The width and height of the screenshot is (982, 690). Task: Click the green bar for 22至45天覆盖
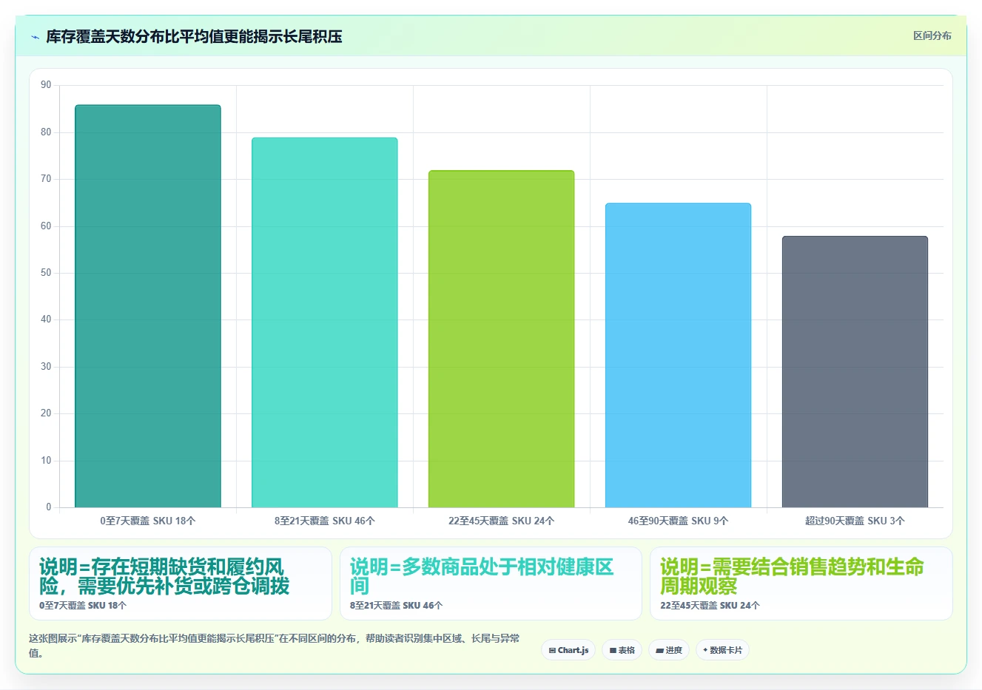502,339
